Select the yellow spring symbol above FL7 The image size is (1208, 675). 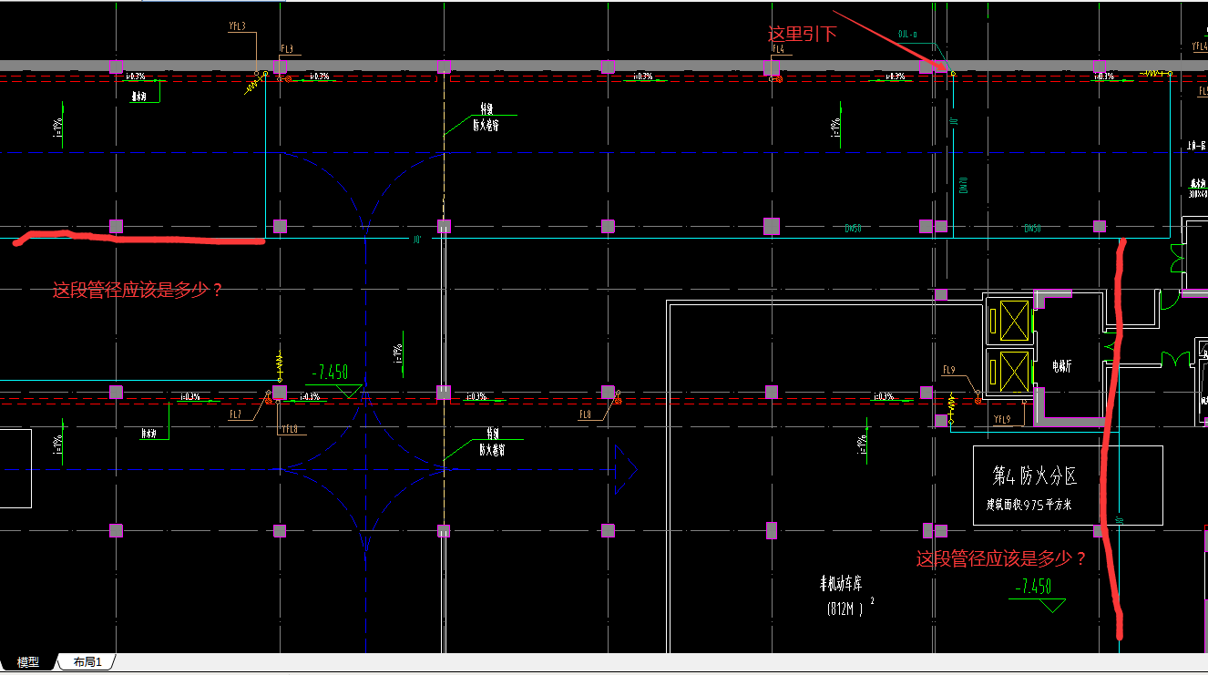(279, 368)
